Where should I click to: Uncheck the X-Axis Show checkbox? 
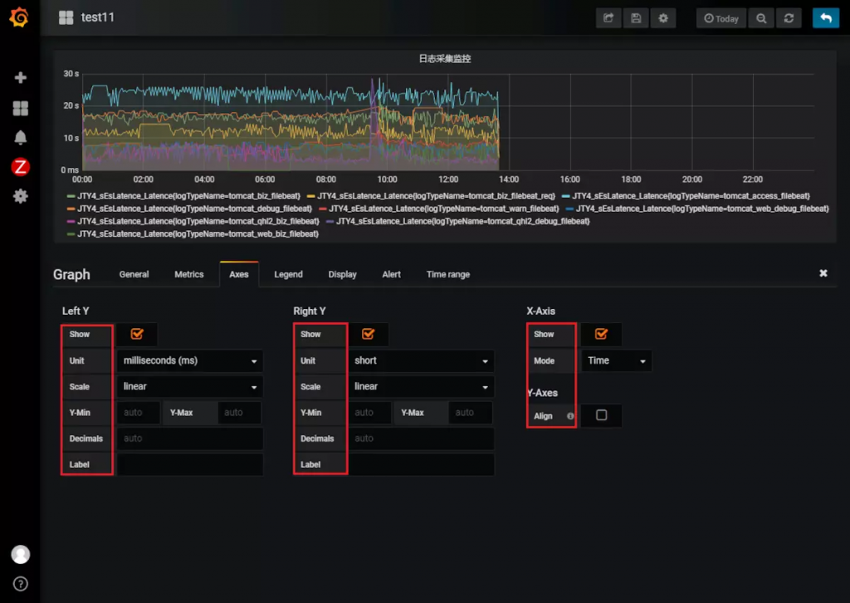601,334
